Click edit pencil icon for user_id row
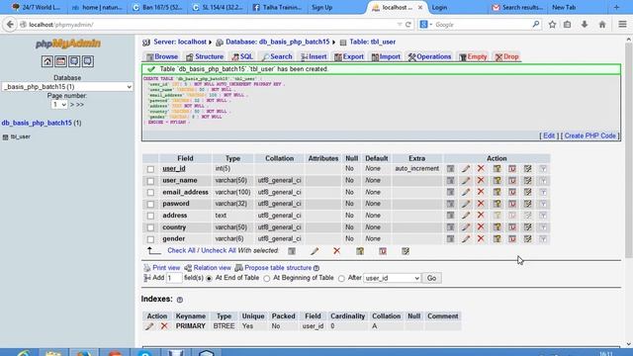This screenshot has height=356, width=633. (x=466, y=169)
